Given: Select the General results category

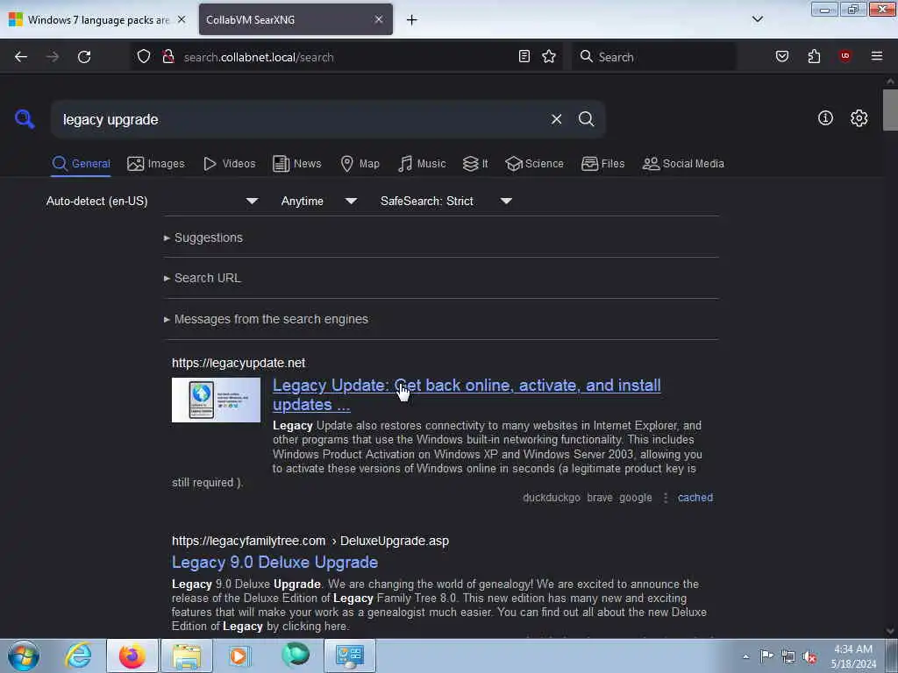Looking at the screenshot, I should [81, 164].
